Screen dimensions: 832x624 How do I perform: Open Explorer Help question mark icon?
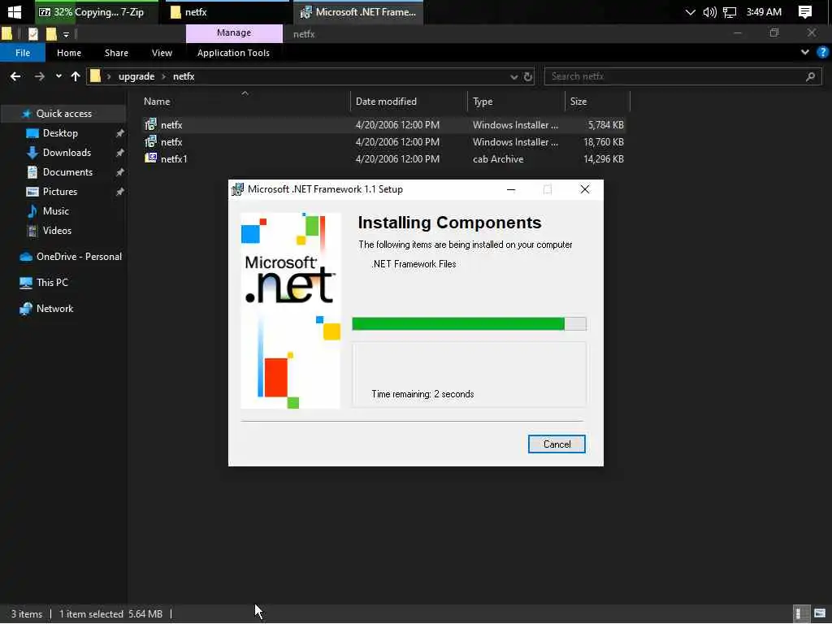[822, 52]
